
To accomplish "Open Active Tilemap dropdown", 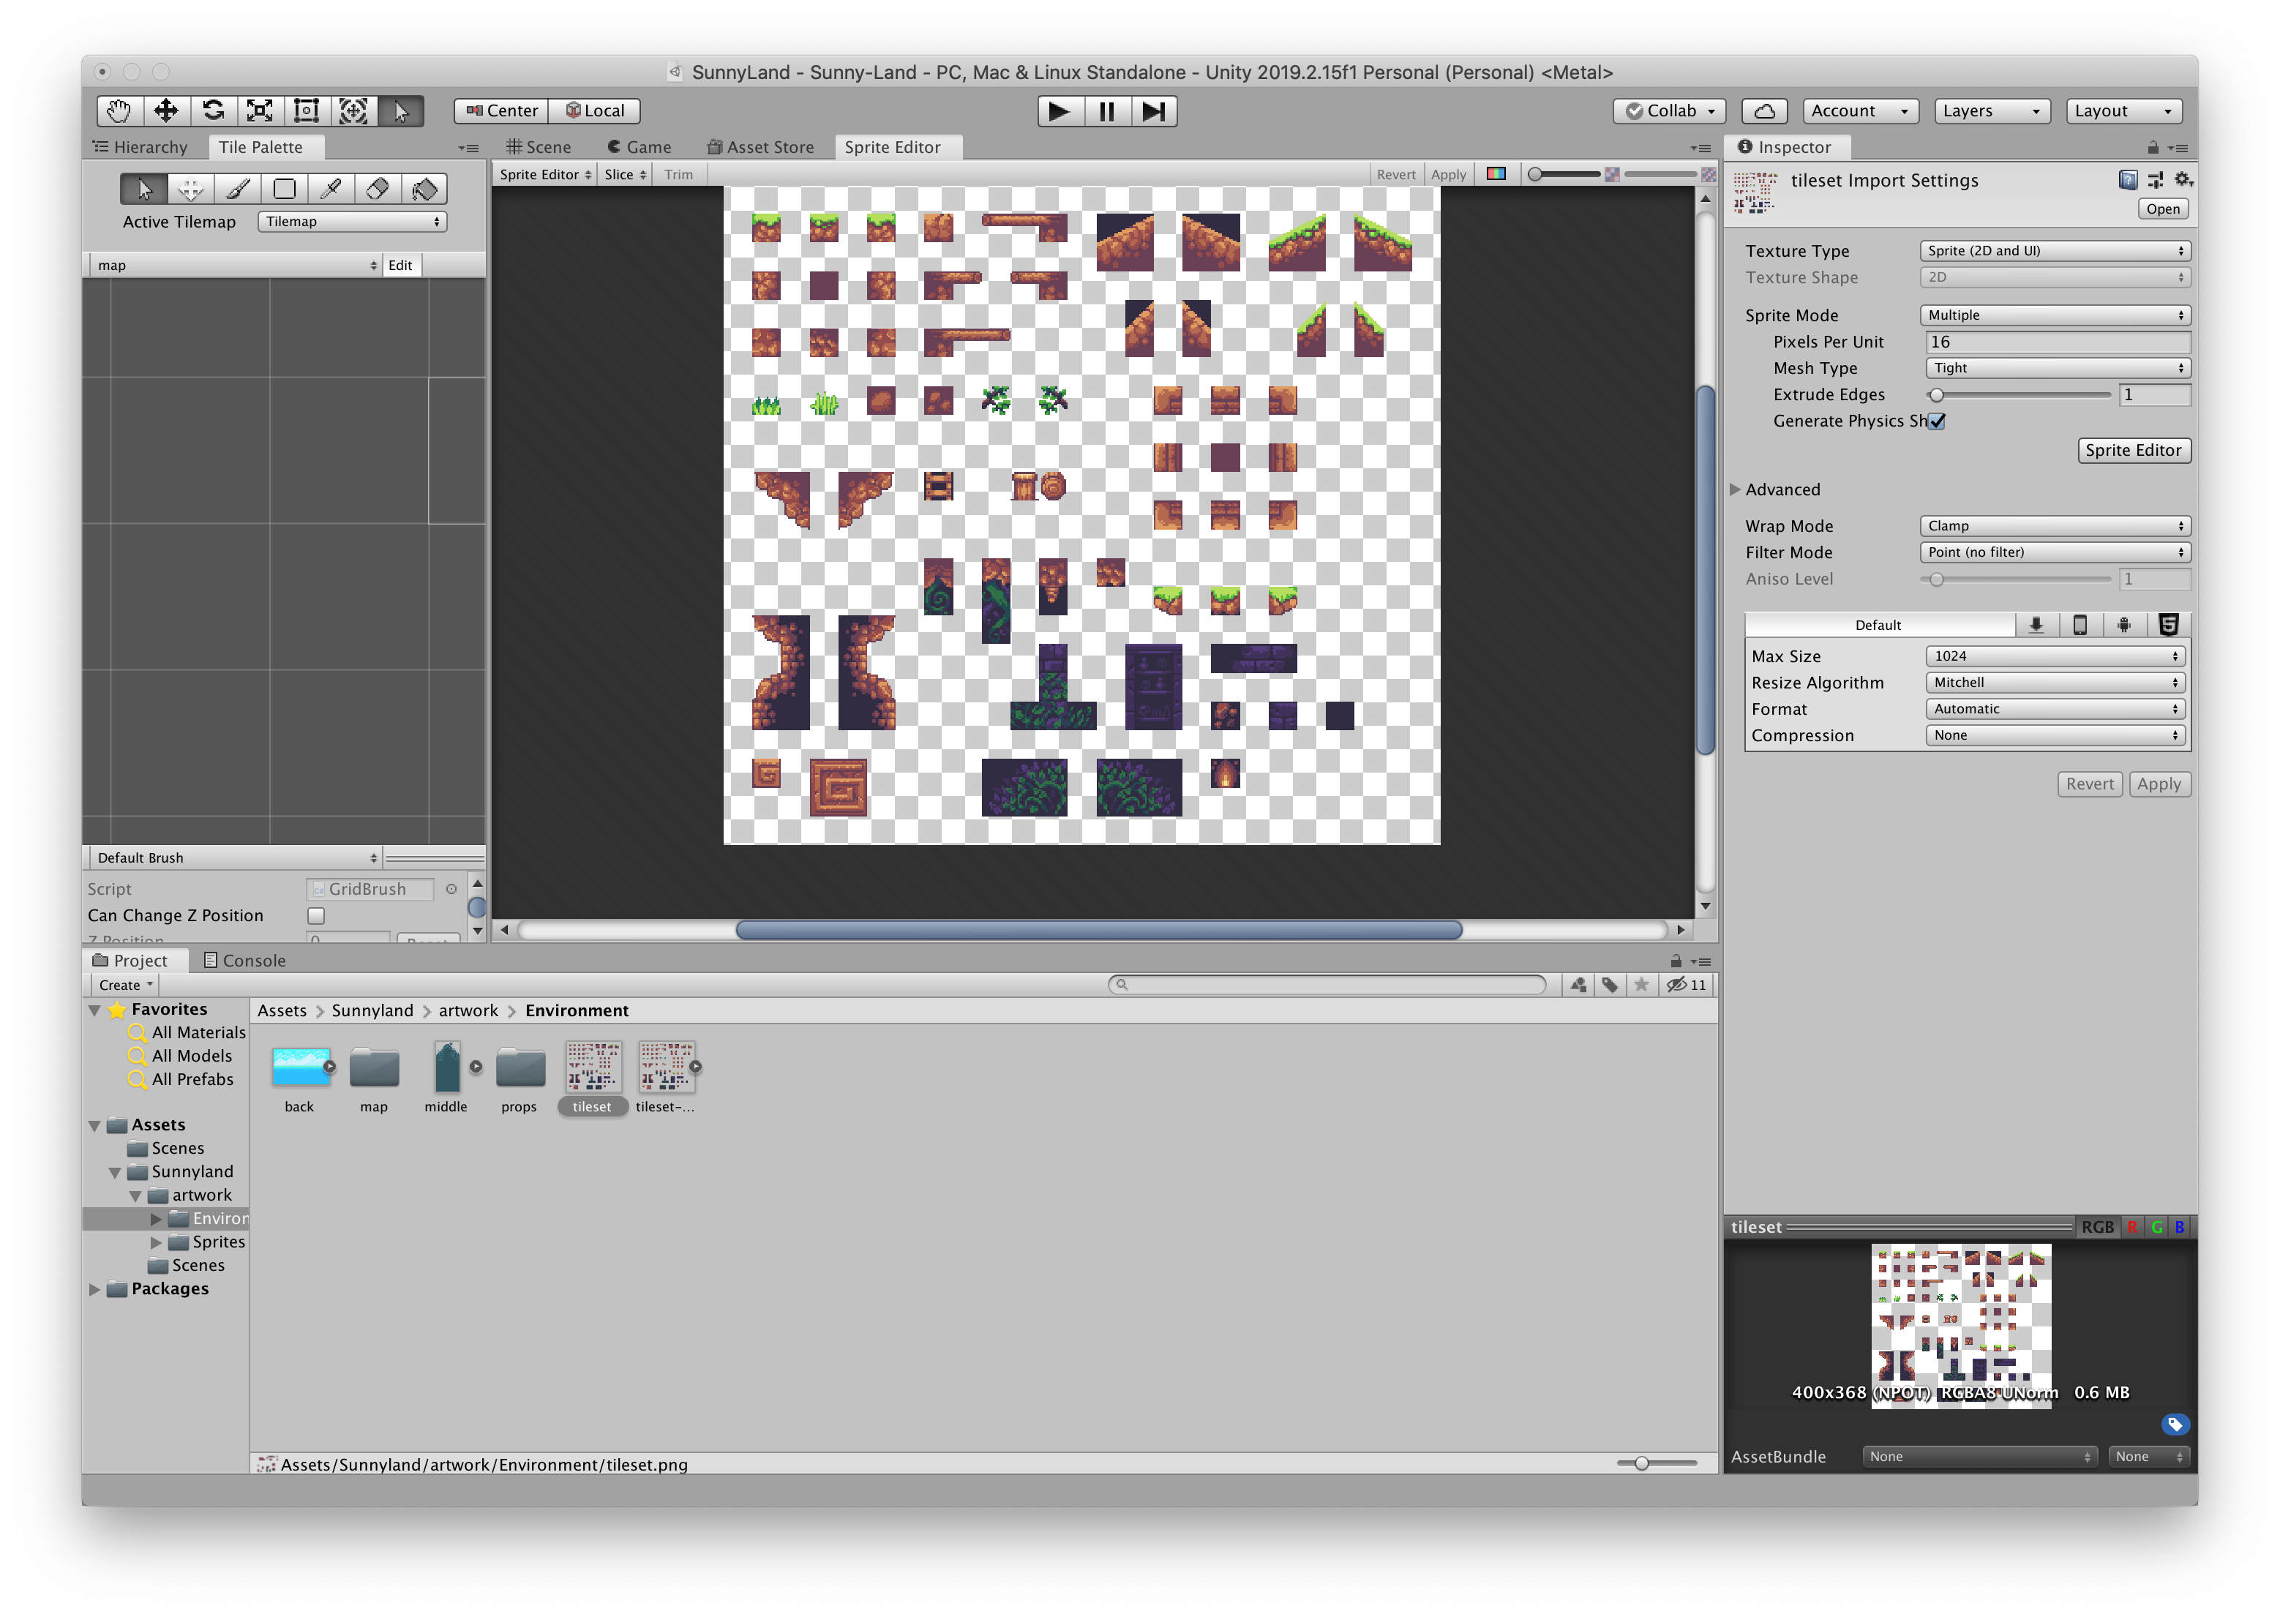I will [352, 222].
